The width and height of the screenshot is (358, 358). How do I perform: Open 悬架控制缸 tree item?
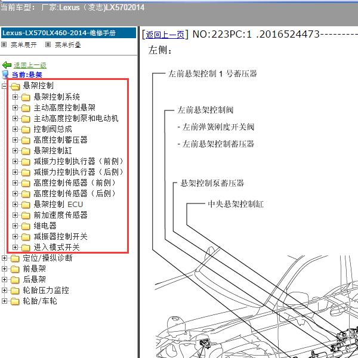point(53,150)
